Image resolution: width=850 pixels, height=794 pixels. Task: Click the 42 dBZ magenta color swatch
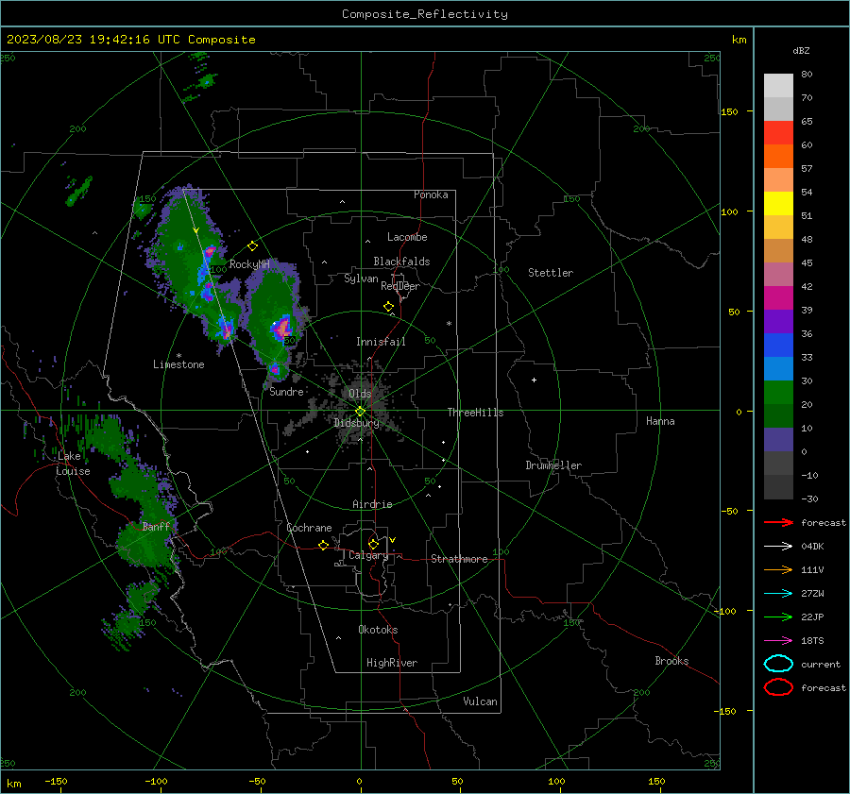(778, 297)
